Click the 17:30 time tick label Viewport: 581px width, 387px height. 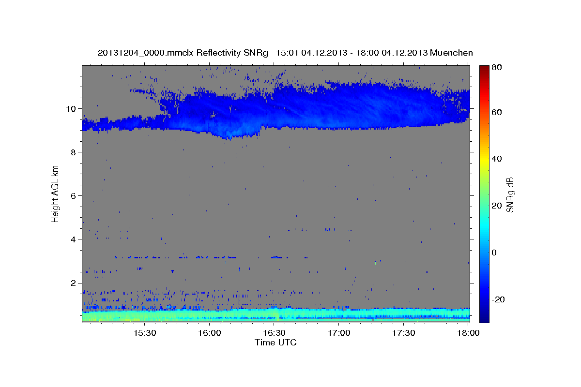click(x=404, y=333)
